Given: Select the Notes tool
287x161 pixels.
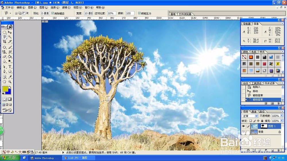Looking at the screenshot, I should point(5,77).
